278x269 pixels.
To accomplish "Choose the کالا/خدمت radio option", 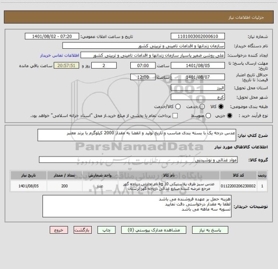I will pos(178,106).
